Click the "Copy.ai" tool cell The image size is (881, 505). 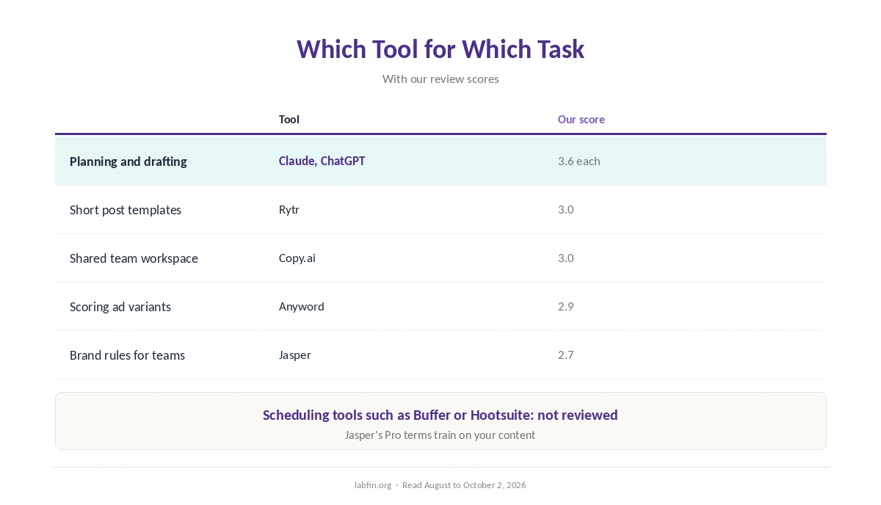coord(297,258)
